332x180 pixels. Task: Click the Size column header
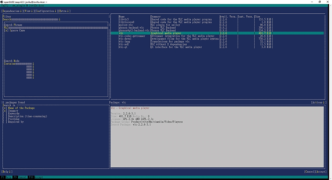pos(257,17)
